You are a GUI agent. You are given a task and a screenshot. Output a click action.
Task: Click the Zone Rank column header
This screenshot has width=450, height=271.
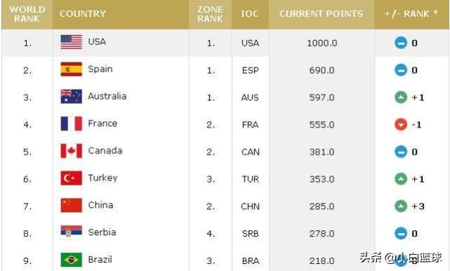[210, 14]
